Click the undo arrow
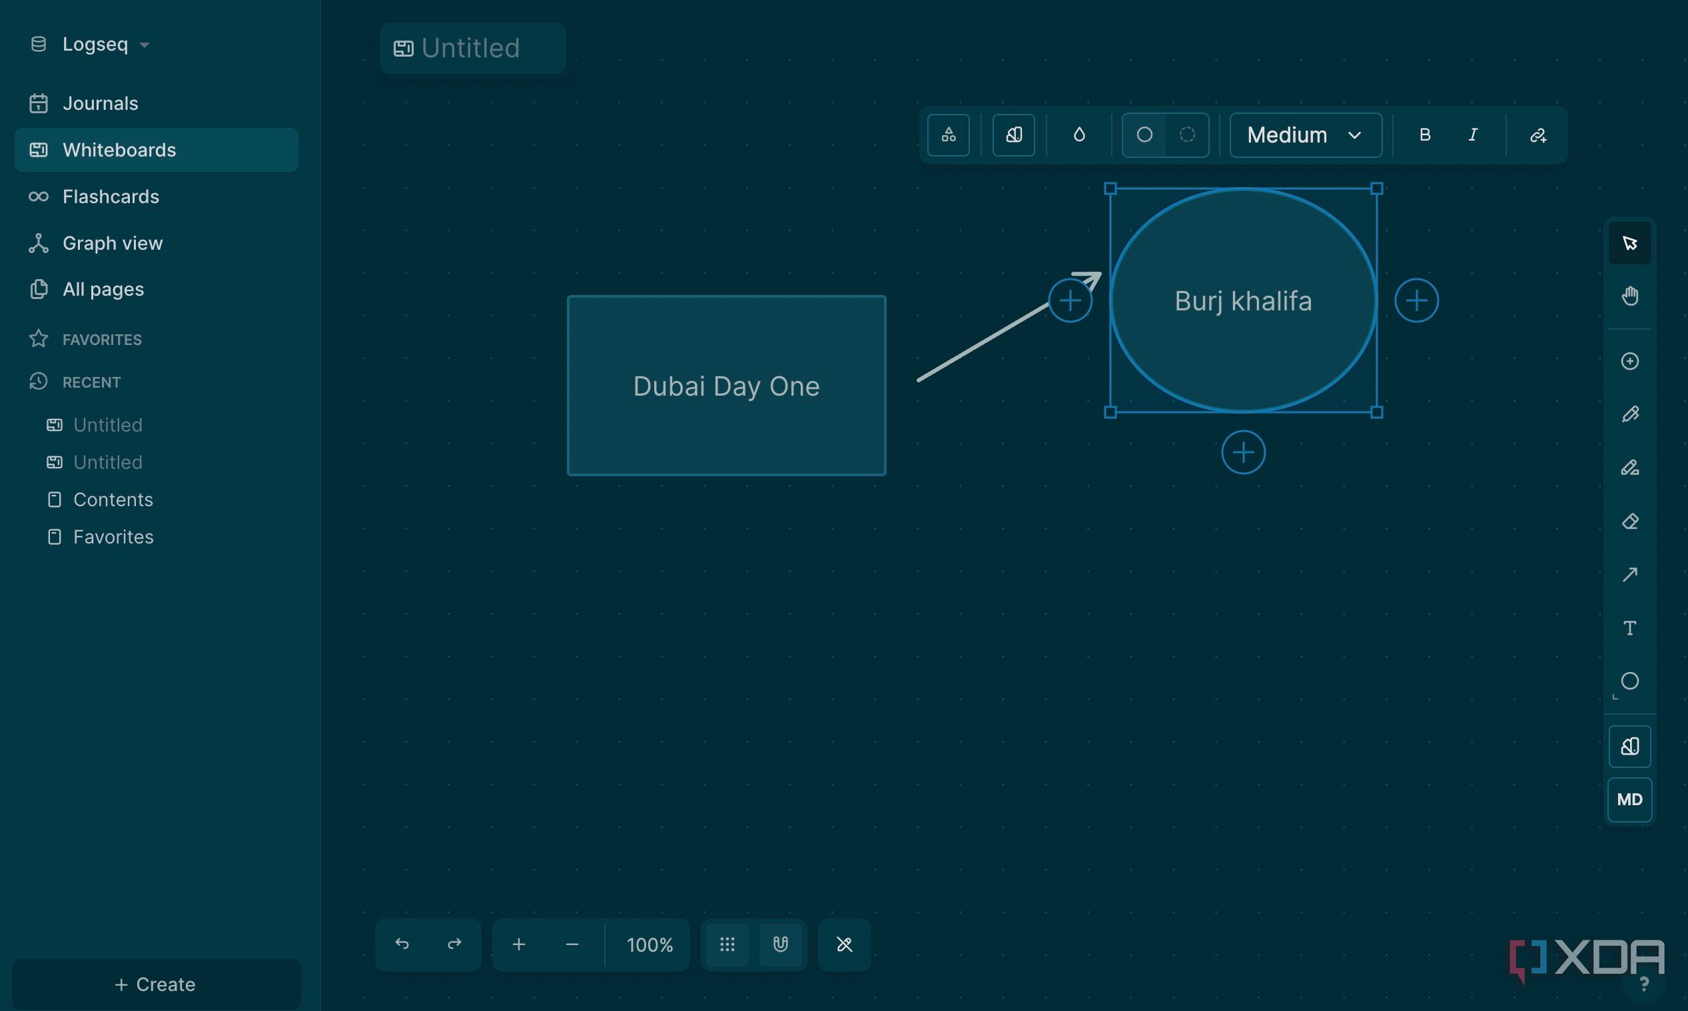Viewport: 1688px width, 1011px height. [402, 944]
